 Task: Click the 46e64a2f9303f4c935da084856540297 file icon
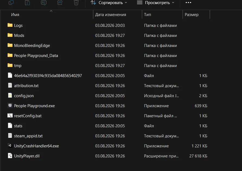(10, 75)
